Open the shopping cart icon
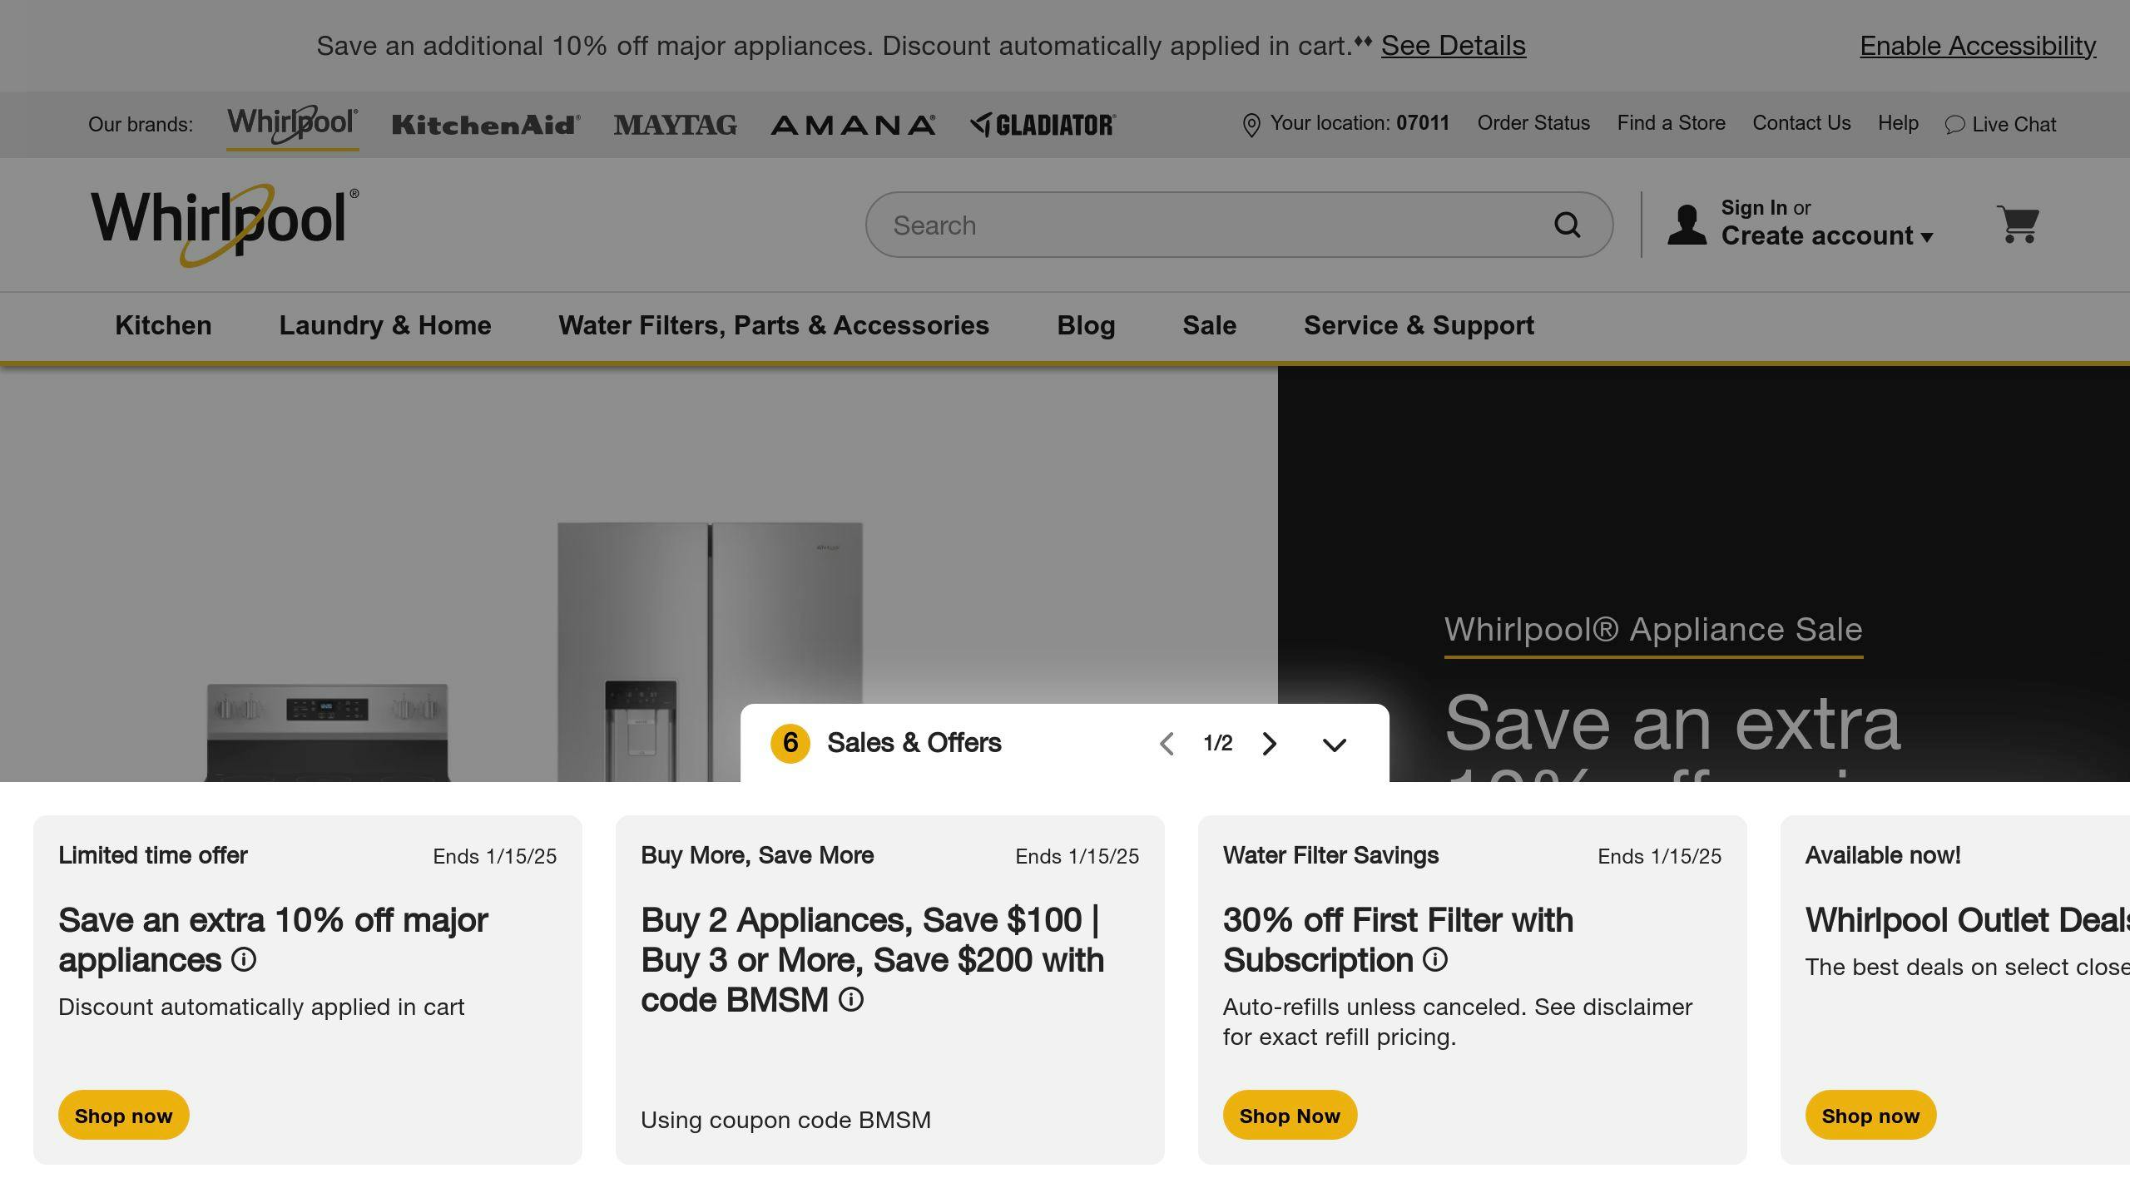The height and width of the screenshot is (1198, 2130). (x=2018, y=225)
